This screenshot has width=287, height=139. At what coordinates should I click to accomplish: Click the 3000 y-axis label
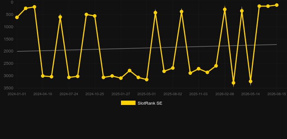9,76
